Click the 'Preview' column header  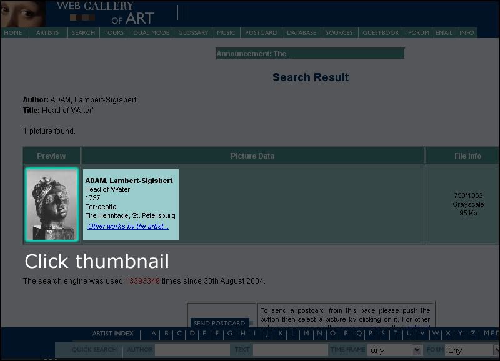[x=51, y=156]
